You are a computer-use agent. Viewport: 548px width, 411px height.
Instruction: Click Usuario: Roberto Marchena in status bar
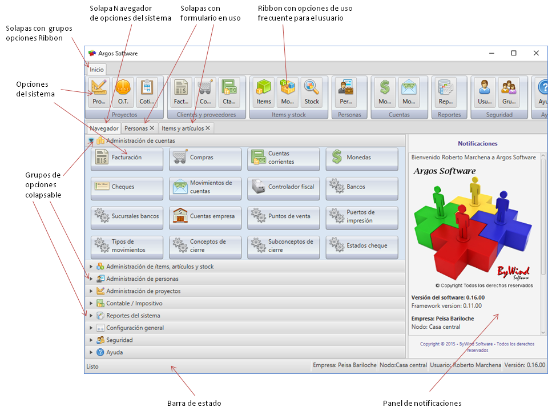click(x=466, y=365)
